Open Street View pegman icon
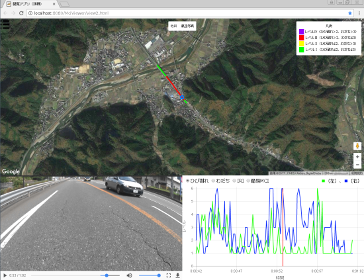Viewport: 364px width, 280px height. coord(357,146)
